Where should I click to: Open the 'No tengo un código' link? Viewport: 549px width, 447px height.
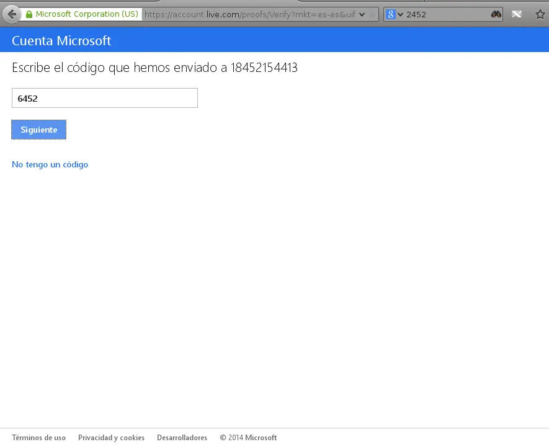(x=50, y=164)
